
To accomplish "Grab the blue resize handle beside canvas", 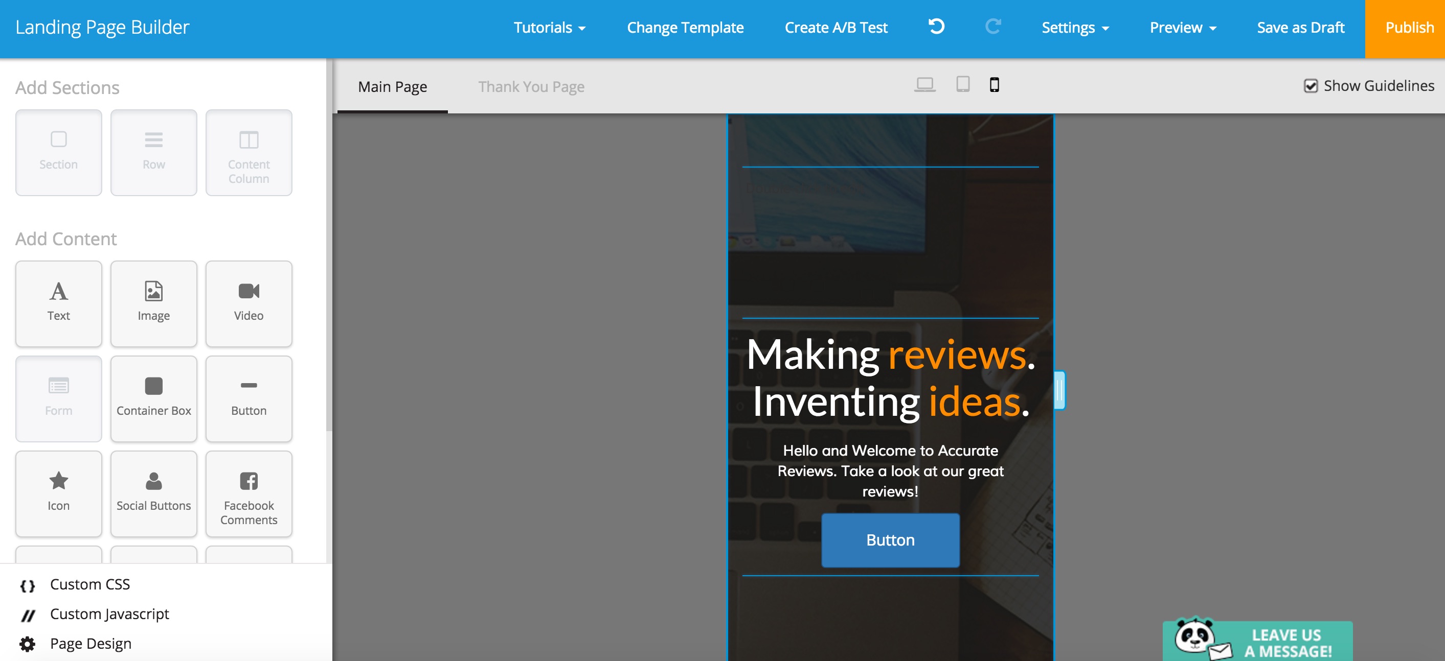I will [x=1059, y=390].
